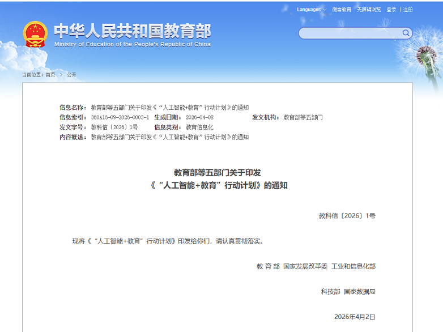Click the 内容概述 row summary text
443x332 pixels.
click(x=170, y=137)
